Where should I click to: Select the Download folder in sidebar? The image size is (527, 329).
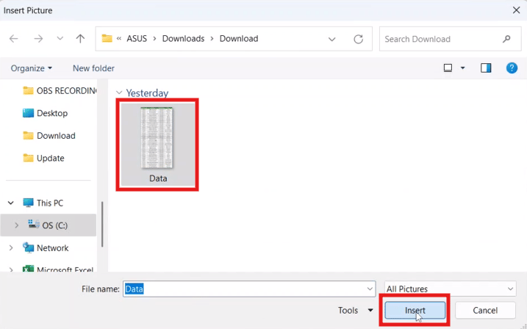click(49, 136)
